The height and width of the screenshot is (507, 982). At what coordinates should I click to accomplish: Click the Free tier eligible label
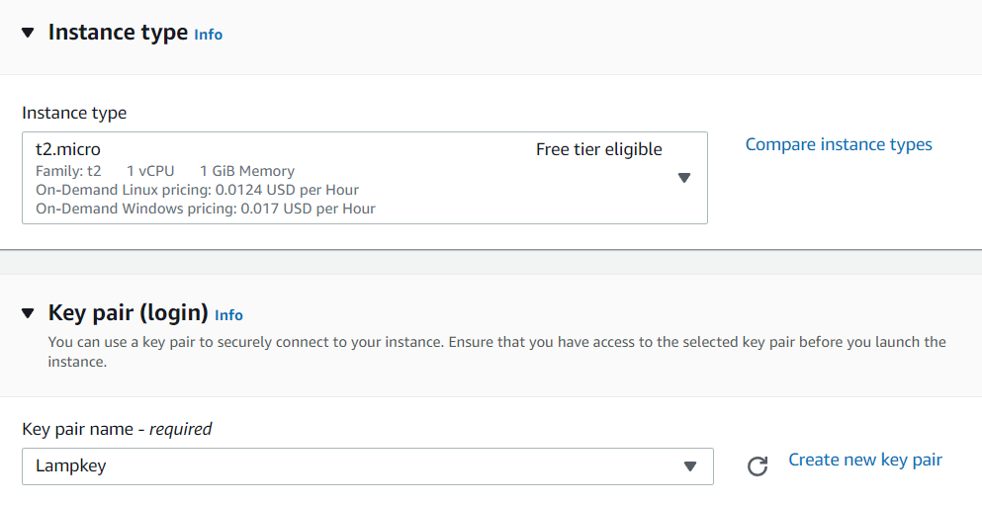pos(598,150)
